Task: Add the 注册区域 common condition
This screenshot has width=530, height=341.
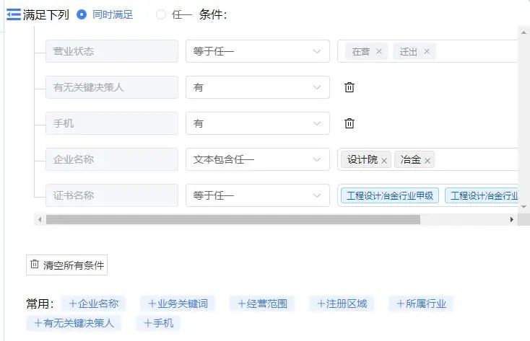Action: (342, 304)
